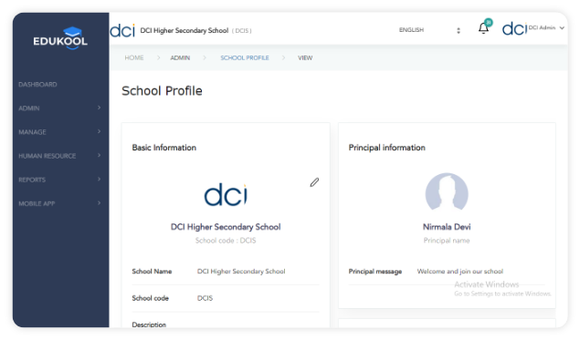Select Mobile App in the sidebar menu
The height and width of the screenshot is (340, 580).
pyautogui.click(x=37, y=204)
